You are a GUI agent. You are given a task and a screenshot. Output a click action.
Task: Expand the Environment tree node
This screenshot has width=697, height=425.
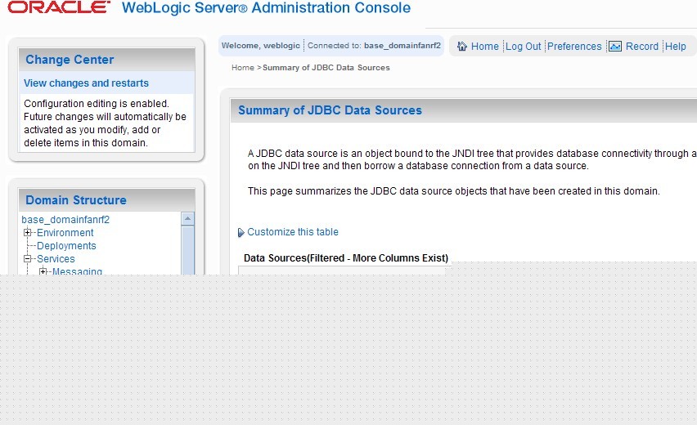[x=28, y=233]
